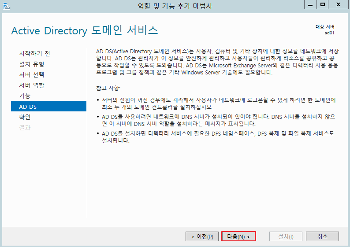
Task: Proceed with the 다음(N) button
Action: coord(238,236)
